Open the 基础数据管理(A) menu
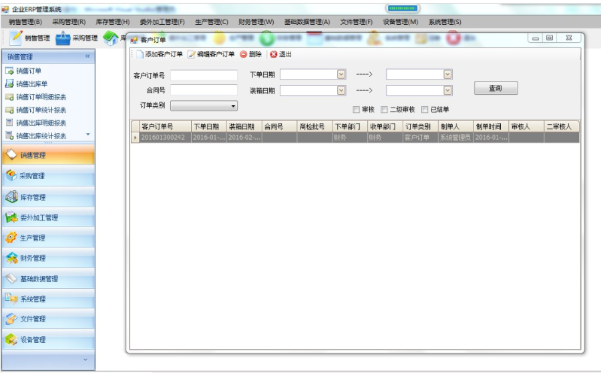Screen dimensions: 601x373 (307, 22)
